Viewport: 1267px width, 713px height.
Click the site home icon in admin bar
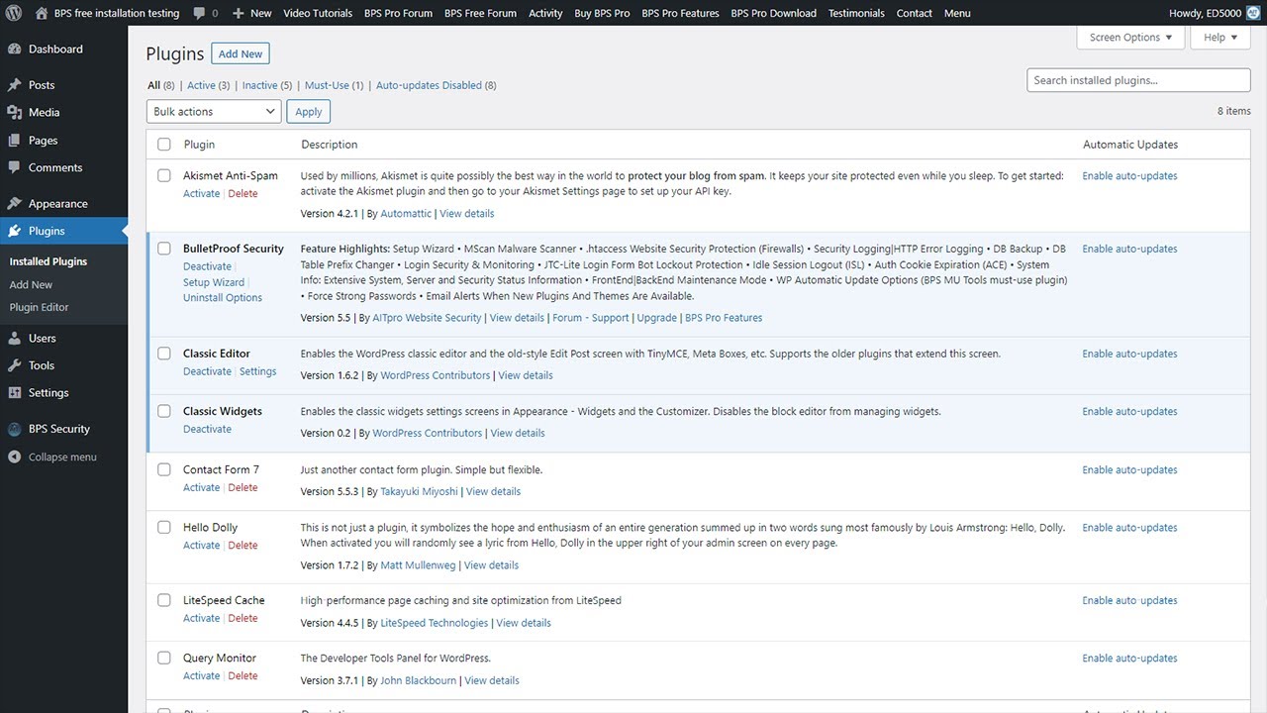click(42, 13)
